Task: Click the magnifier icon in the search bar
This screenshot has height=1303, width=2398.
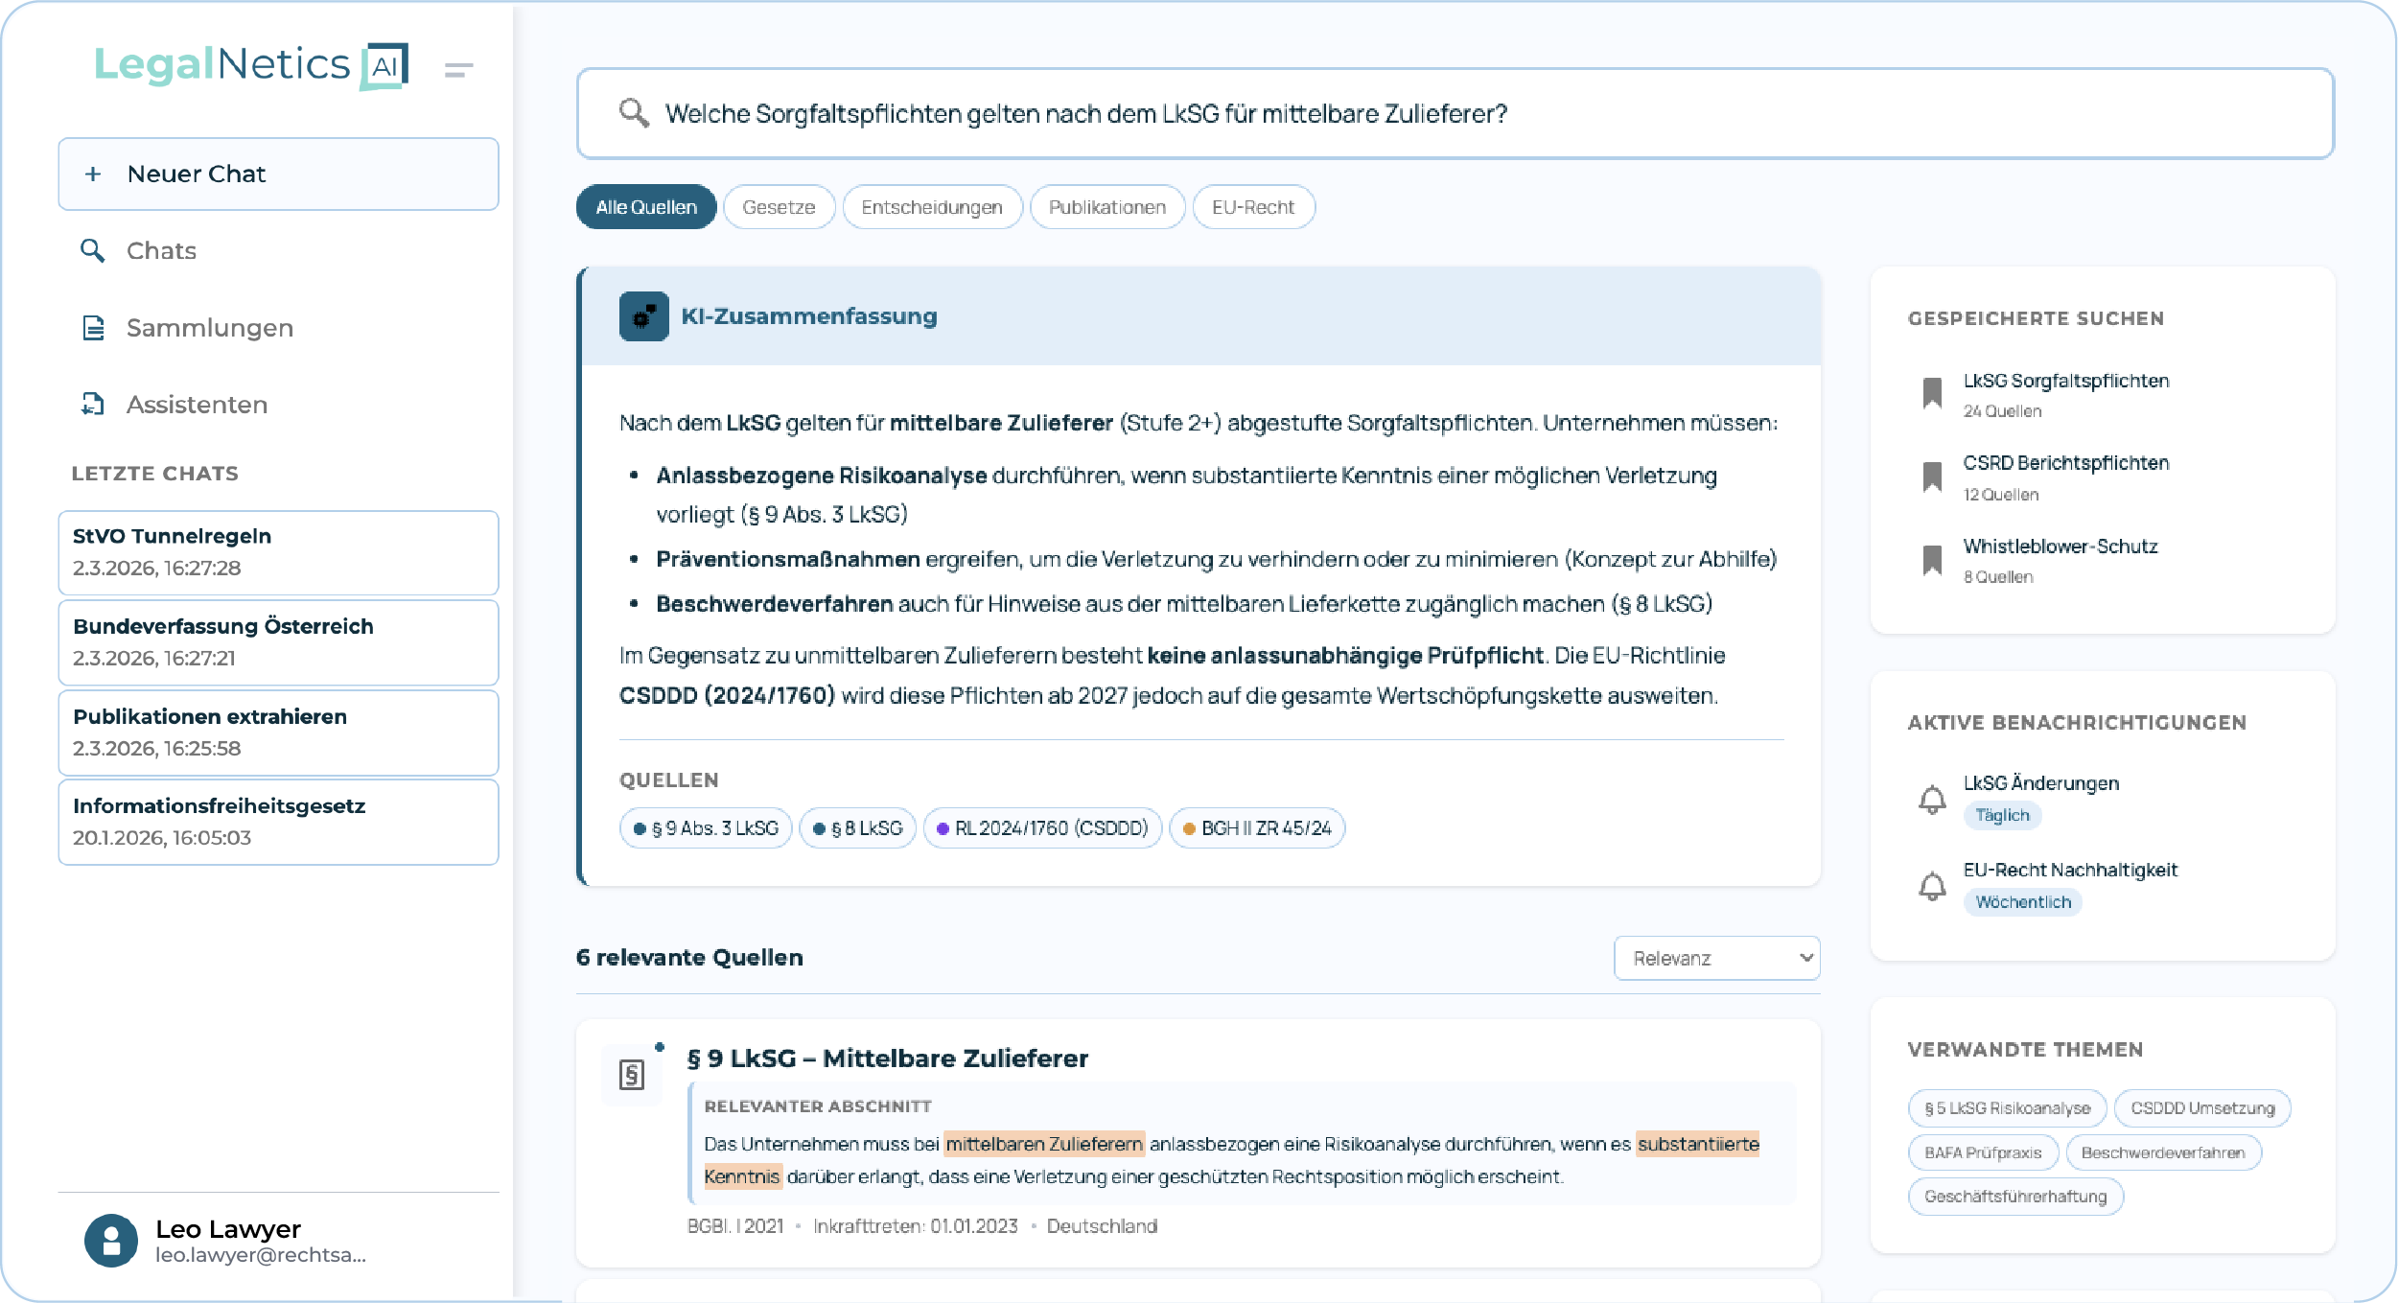Action: (x=633, y=113)
